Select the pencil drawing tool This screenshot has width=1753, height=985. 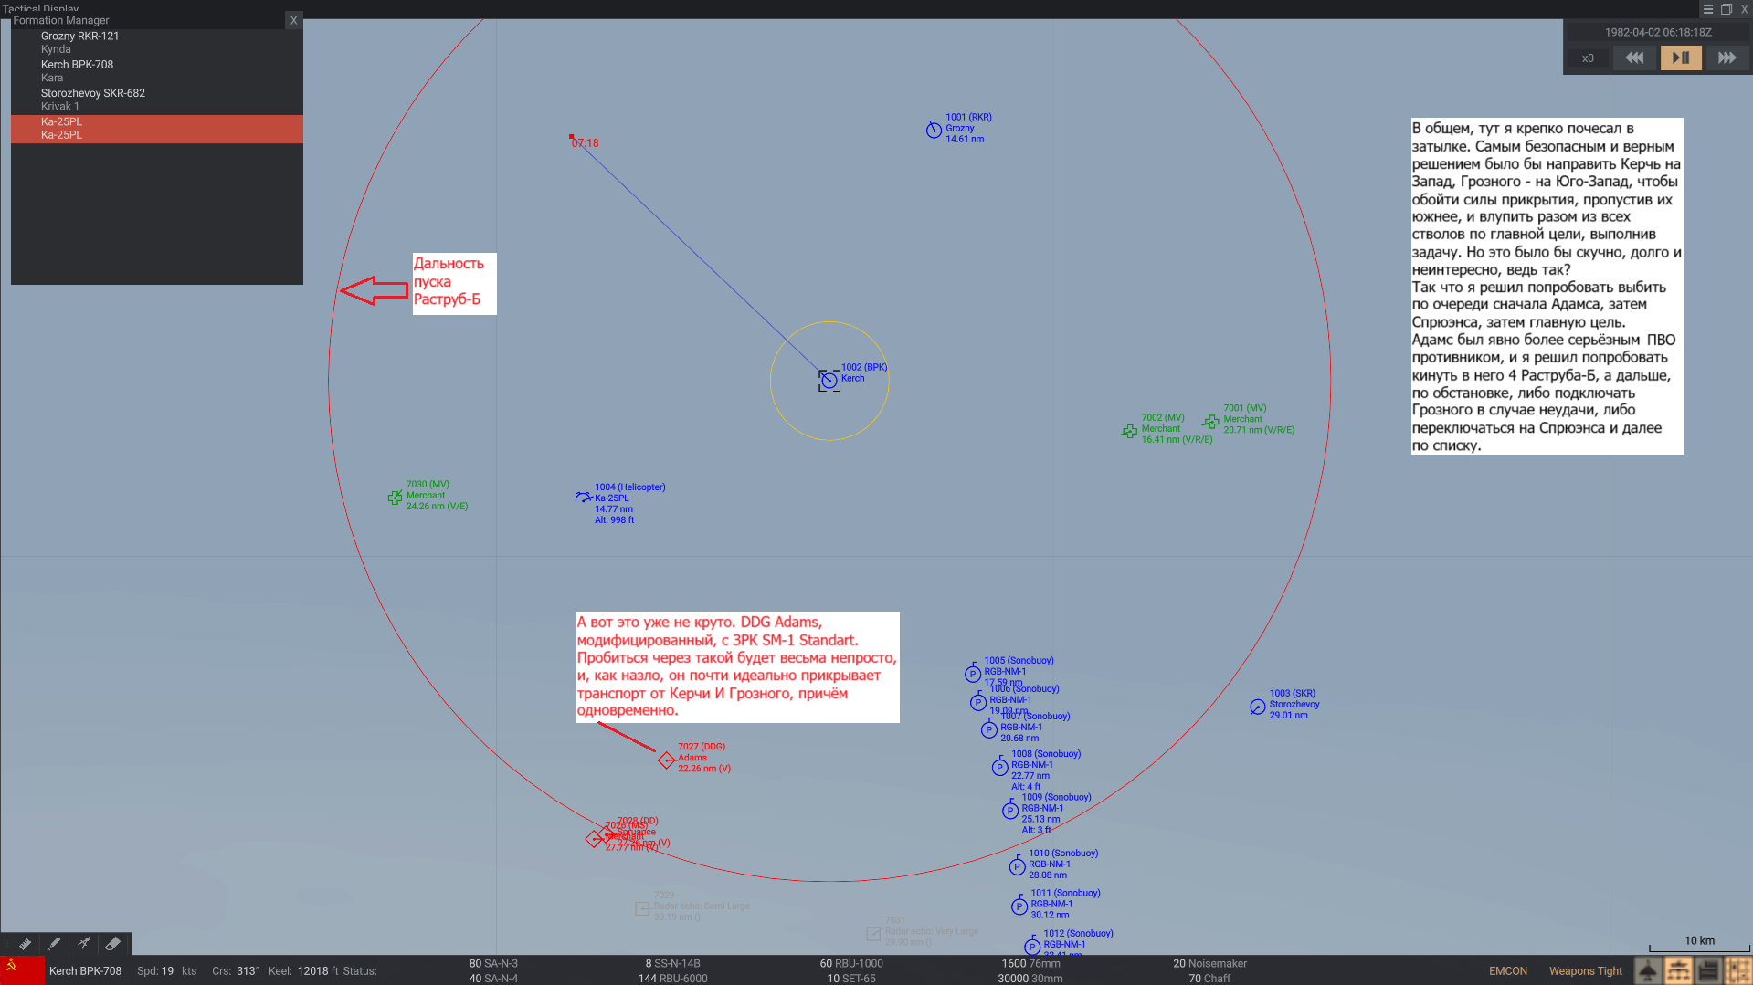coord(54,944)
